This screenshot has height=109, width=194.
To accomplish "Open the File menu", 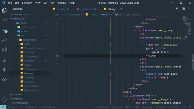I will 10,3.
